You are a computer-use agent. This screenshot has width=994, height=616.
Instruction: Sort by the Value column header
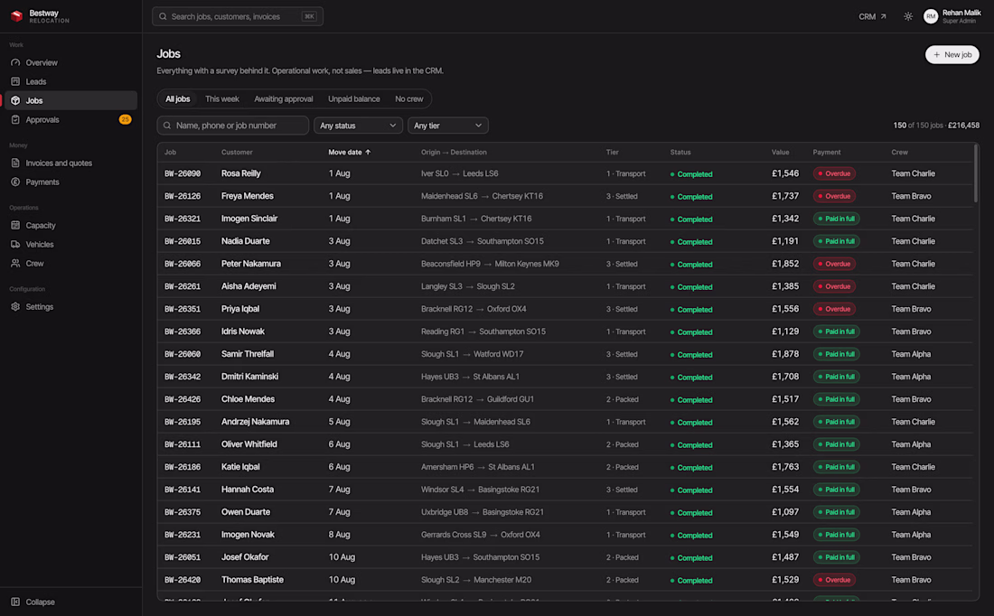[x=781, y=152]
